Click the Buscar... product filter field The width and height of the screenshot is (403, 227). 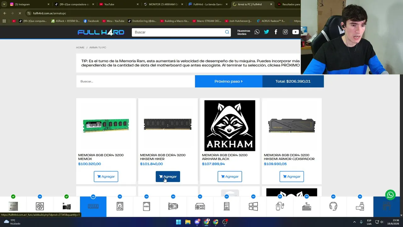[x=135, y=81]
